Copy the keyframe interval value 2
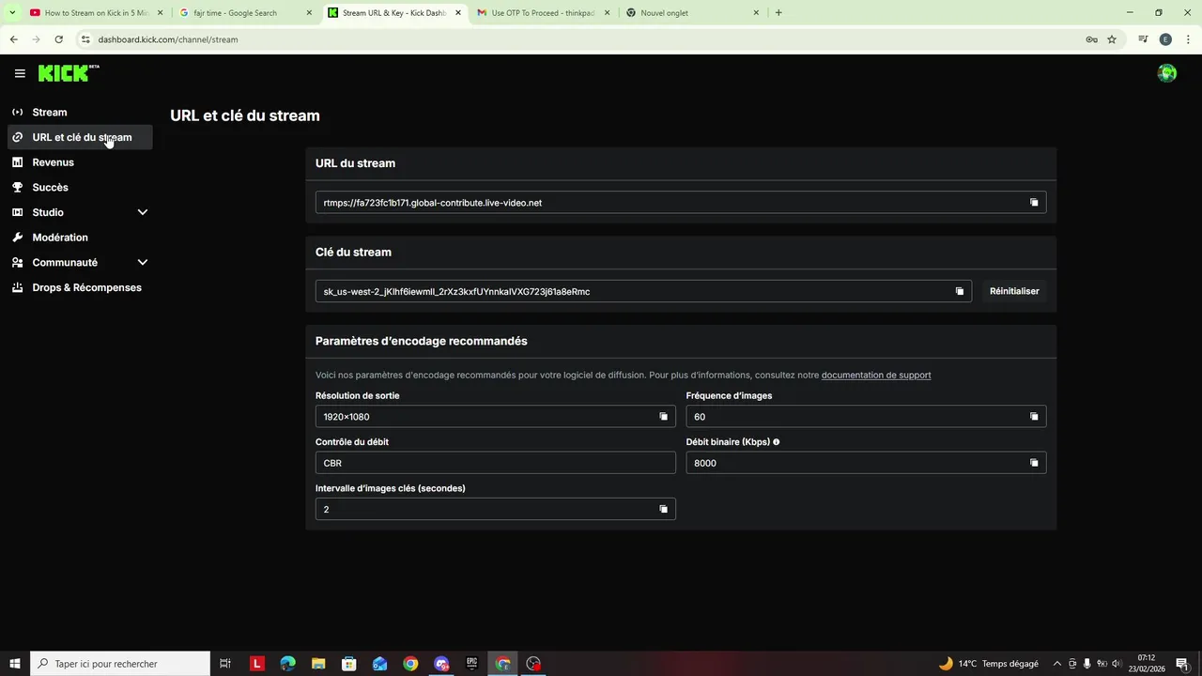The image size is (1202, 676). [x=663, y=509]
